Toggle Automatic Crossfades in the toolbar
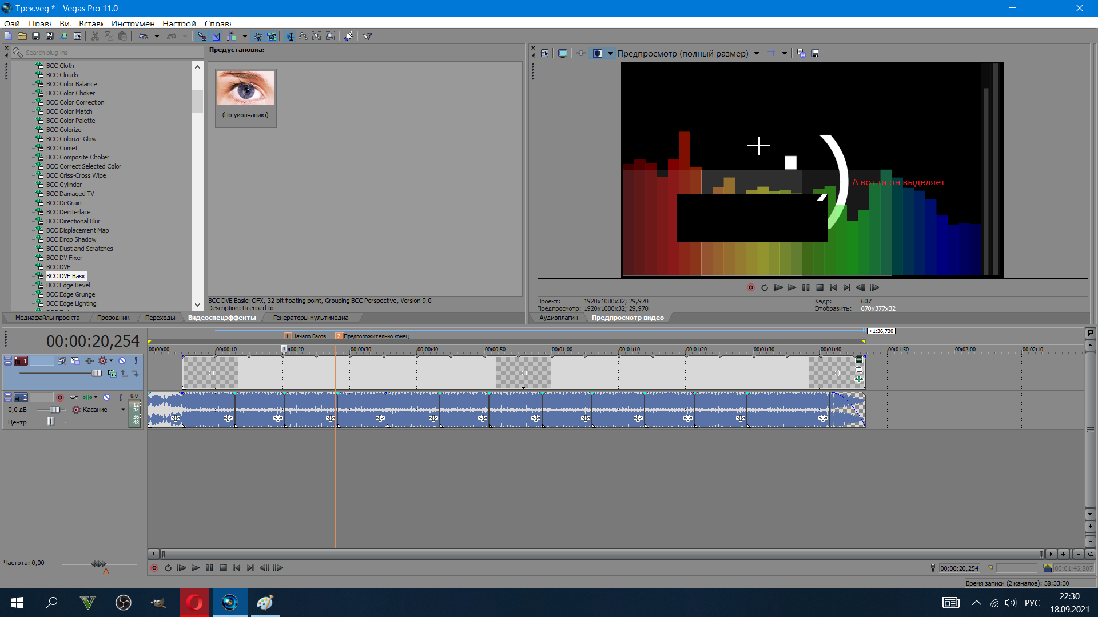Viewport: 1098px width, 617px height. (x=216, y=36)
